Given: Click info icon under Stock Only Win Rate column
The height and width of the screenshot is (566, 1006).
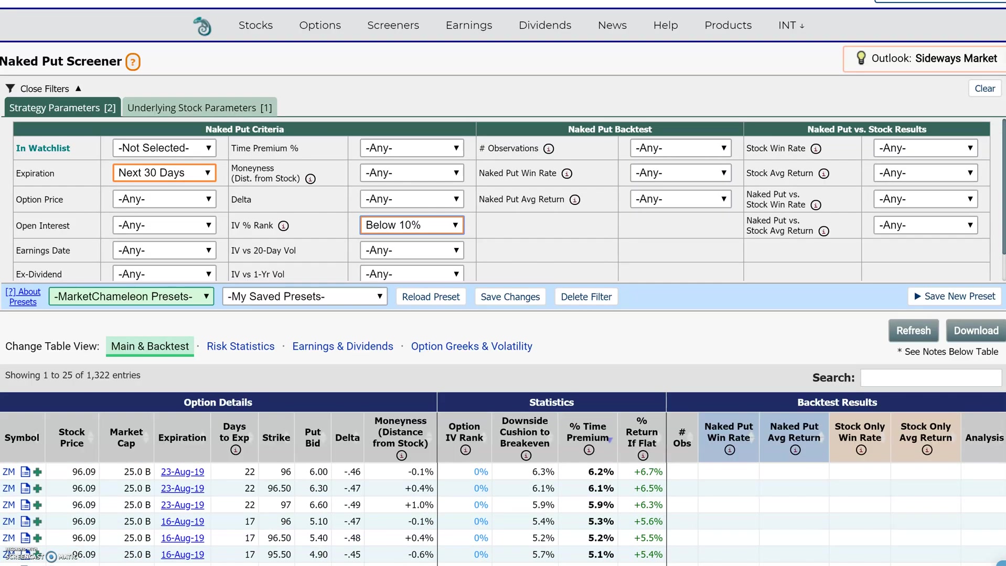Looking at the screenshot, I should (861, 450).
